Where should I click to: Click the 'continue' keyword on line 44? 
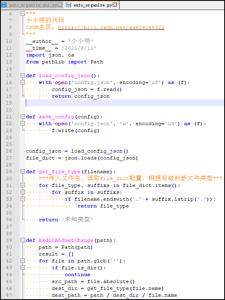77,275
